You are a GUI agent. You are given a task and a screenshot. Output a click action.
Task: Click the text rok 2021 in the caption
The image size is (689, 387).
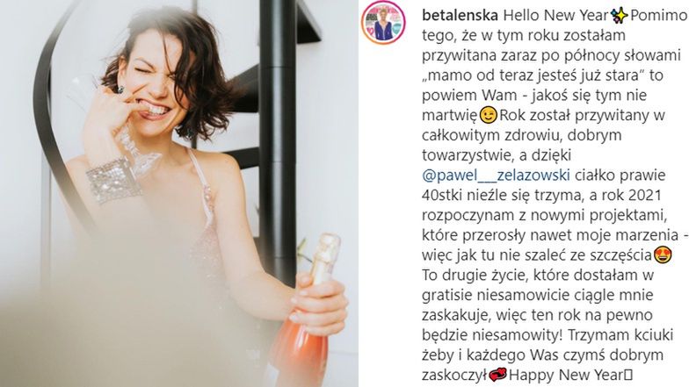pyautogui.click(x=626, y=195)
